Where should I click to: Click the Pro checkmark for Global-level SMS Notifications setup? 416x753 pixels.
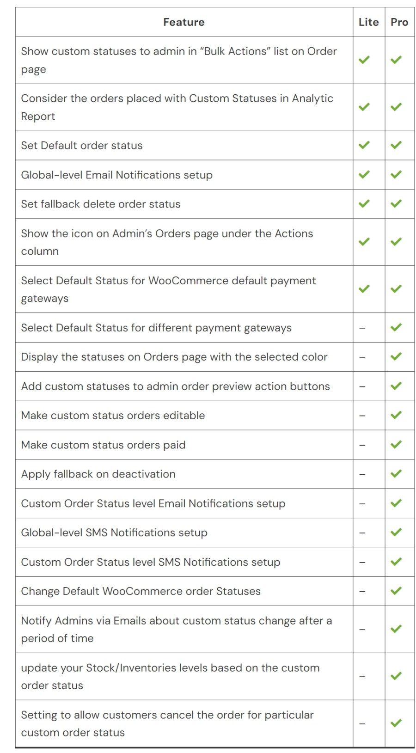[x=396, y=533]
